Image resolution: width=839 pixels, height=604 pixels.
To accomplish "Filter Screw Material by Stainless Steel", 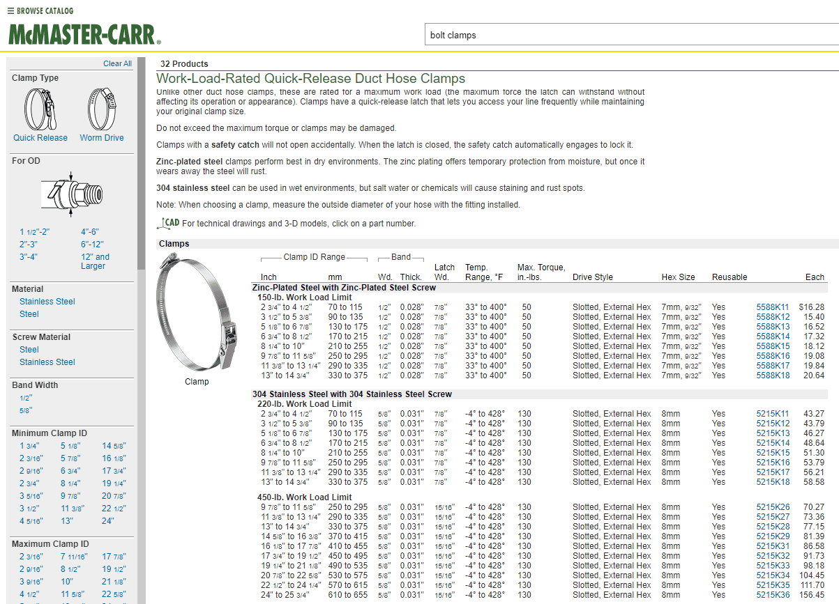I will click(47, 362).
